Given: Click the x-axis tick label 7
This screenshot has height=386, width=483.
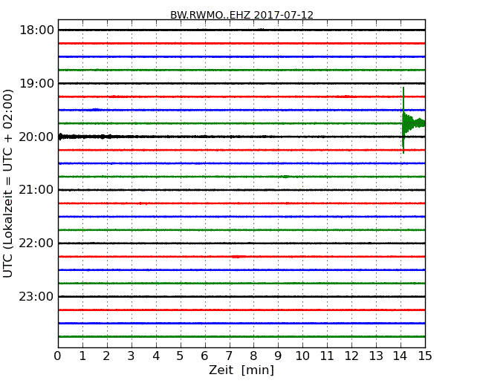Looking at the screenshot, I should coord(229,356).
